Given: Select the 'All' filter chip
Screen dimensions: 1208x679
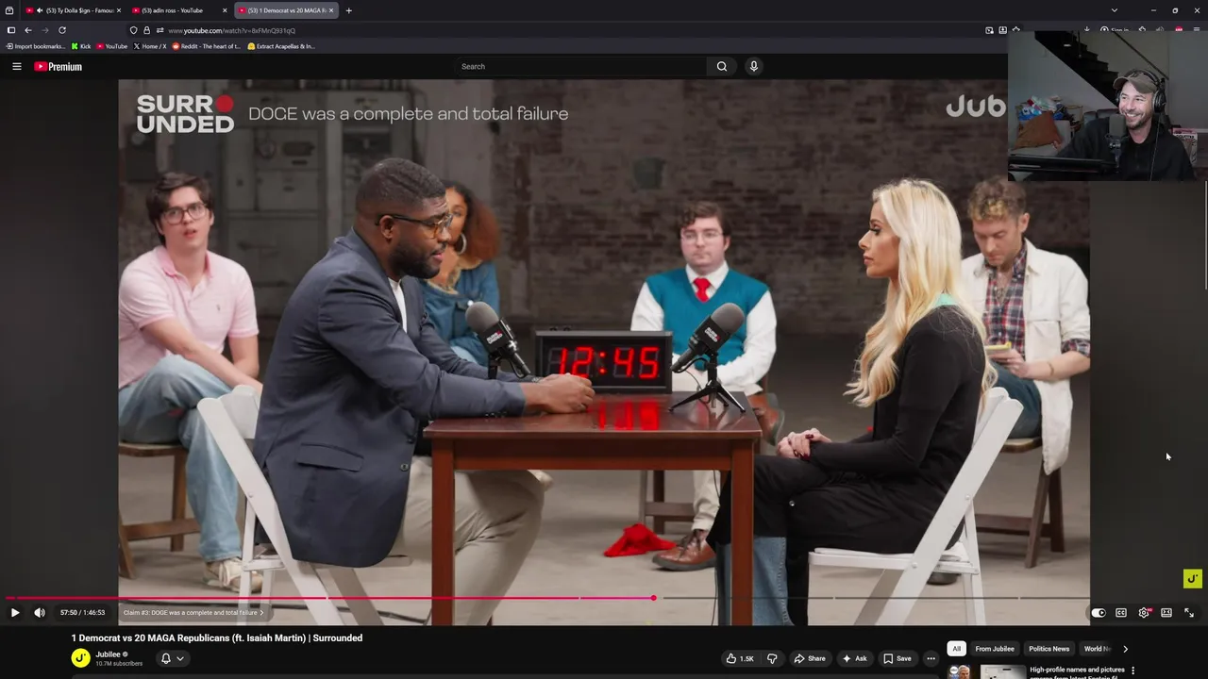Looking at the screenshot, I should point(956,649).
